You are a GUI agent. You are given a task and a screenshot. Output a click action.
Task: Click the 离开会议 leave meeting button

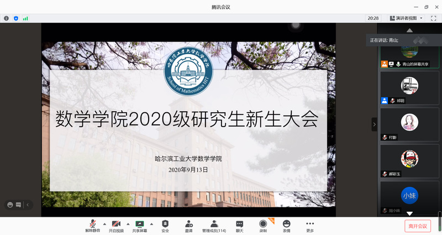coord(417,226)
